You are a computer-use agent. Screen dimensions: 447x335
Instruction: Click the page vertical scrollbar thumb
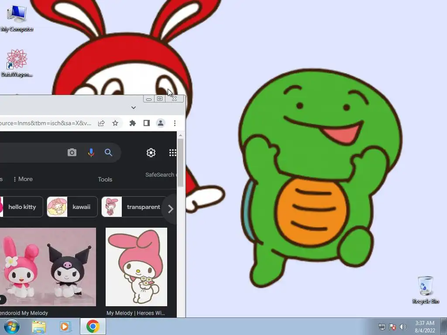tap(180, 162)
